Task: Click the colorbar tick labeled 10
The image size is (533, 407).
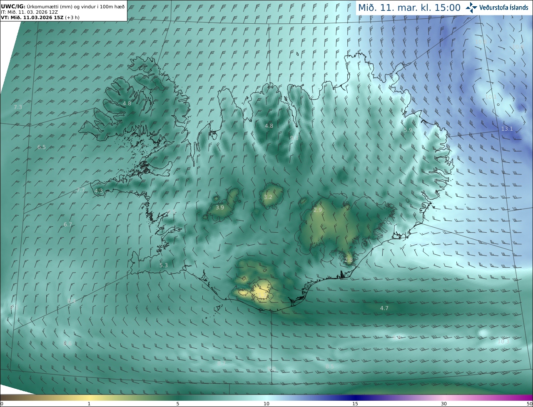Action: (x=266, y=404)
